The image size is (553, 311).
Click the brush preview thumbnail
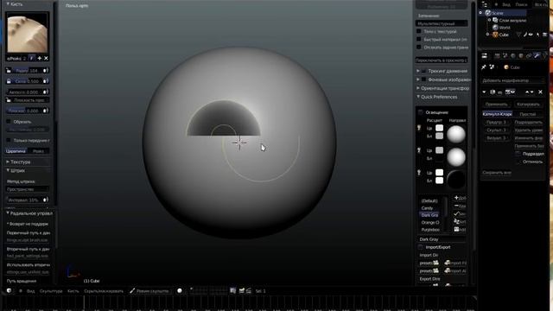[27, 33]
